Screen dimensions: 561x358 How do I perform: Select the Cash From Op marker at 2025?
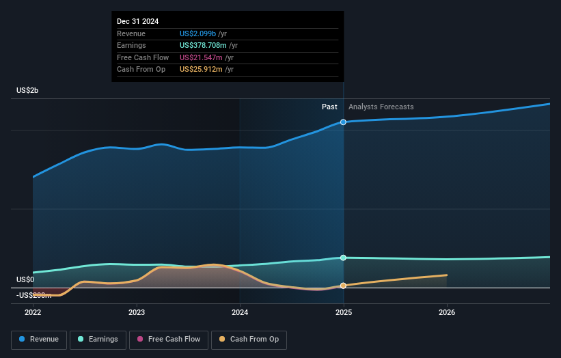343,286
